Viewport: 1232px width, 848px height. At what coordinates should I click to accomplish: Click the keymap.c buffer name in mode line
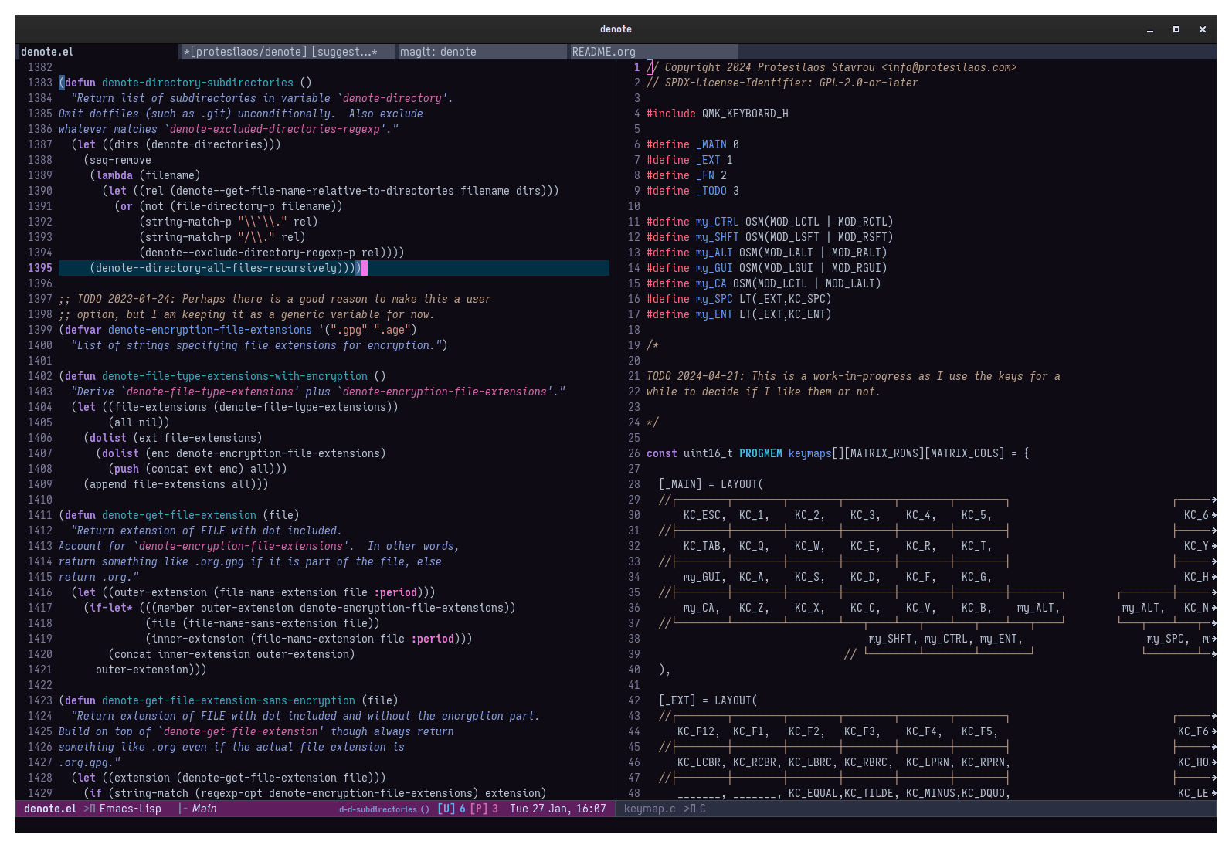tap(649, 809)
